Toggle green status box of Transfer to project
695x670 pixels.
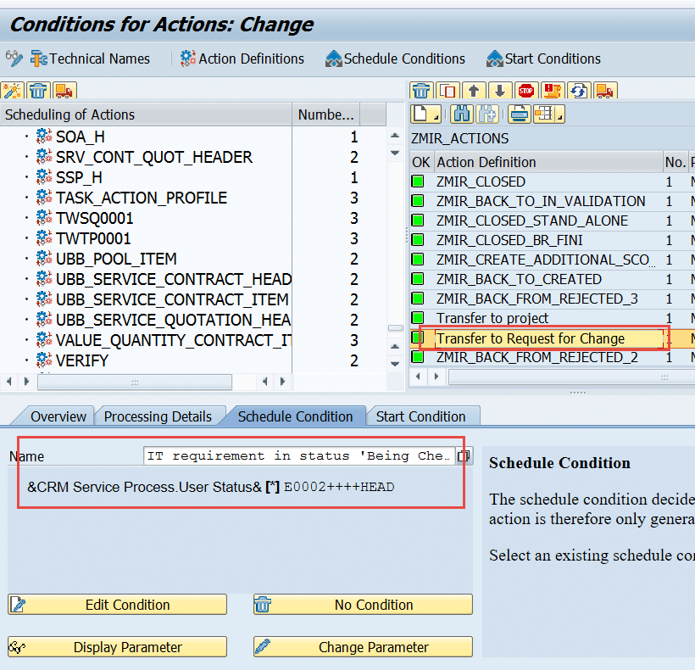click(418, 318)
